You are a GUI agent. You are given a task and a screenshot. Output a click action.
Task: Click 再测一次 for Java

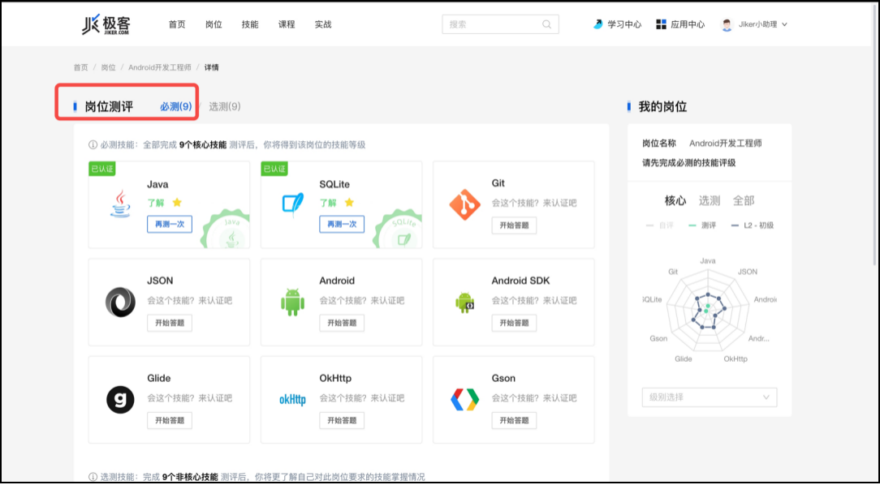(x=170, y=225)
